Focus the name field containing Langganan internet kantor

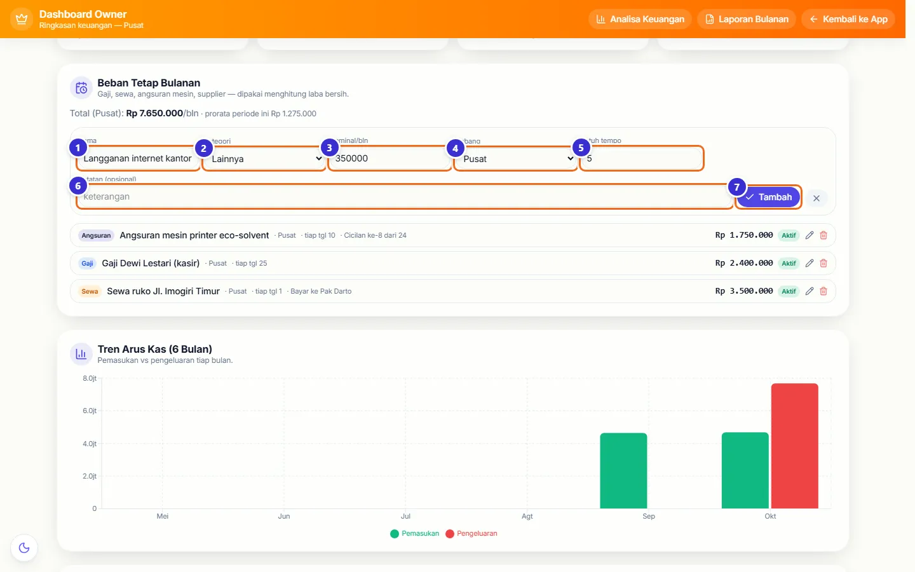138,158
